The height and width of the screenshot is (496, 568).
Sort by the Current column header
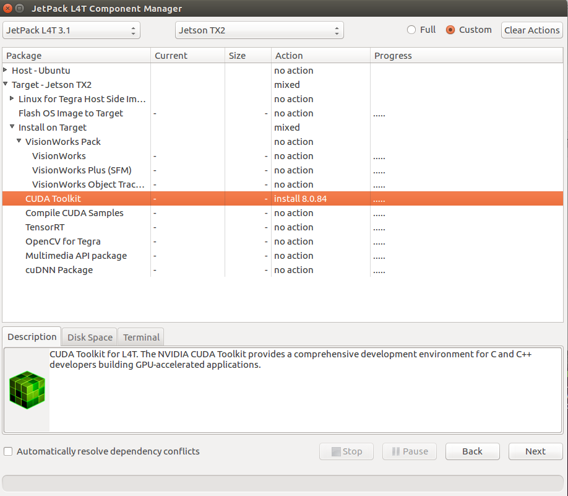click(187, 56)
